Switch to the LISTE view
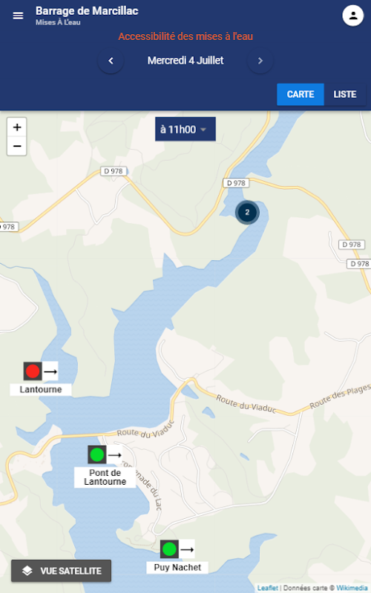 tap(344, 94)
